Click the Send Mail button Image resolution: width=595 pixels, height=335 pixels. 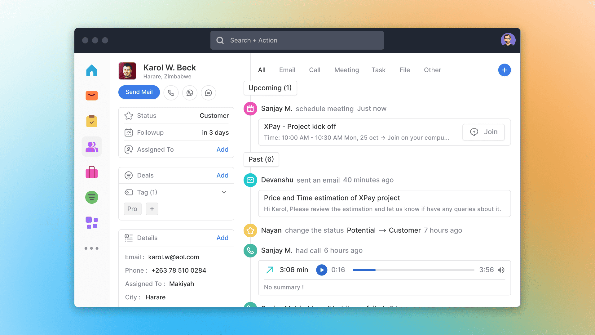click(x=139, y=92)
